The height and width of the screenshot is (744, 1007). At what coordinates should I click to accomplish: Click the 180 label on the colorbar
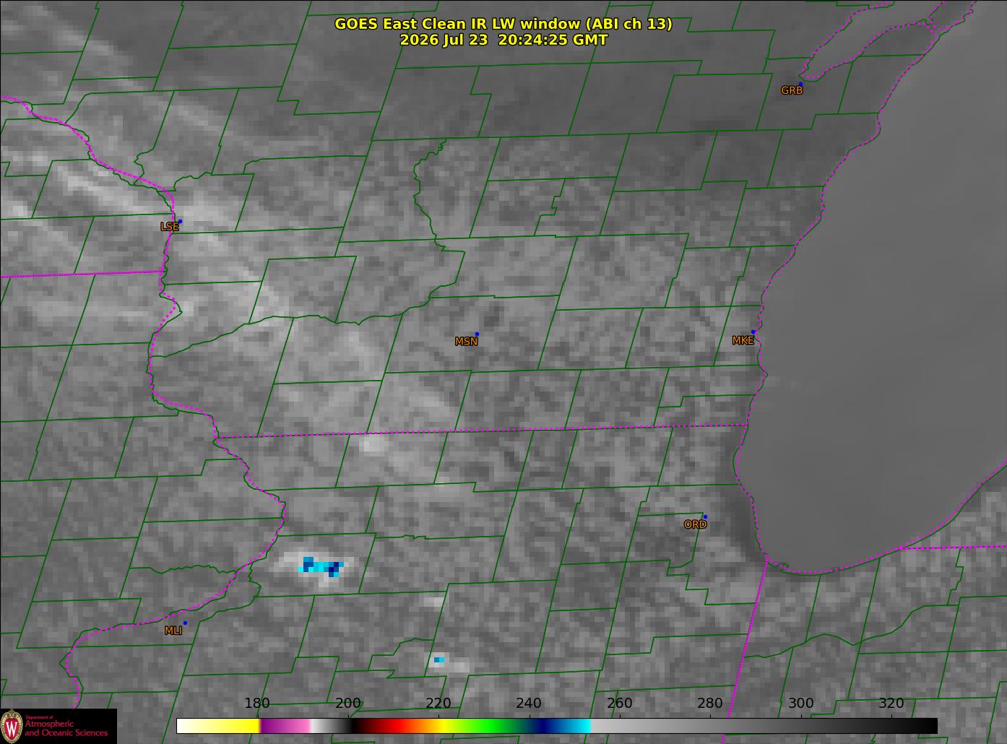pyautogui.click(x=257, y=704)
